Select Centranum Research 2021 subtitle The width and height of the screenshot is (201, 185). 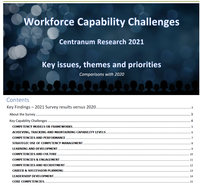coord(102,42)
